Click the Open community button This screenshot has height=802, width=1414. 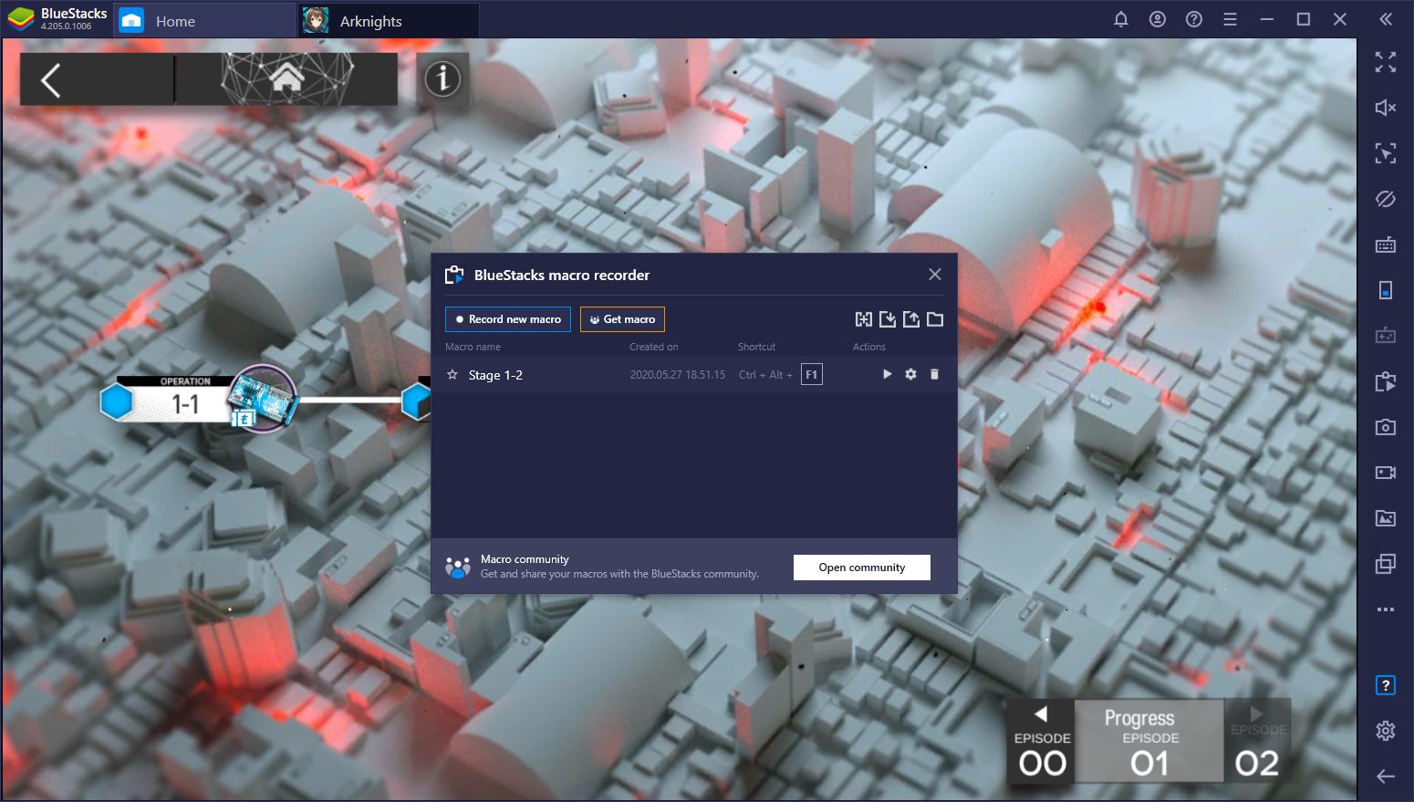click(862, 568)
